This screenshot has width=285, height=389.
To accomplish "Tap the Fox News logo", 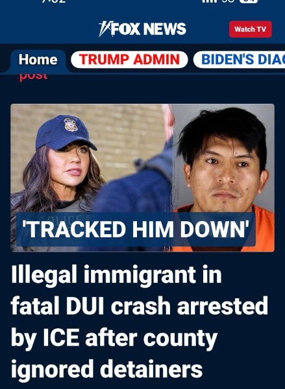I will 142,29.
